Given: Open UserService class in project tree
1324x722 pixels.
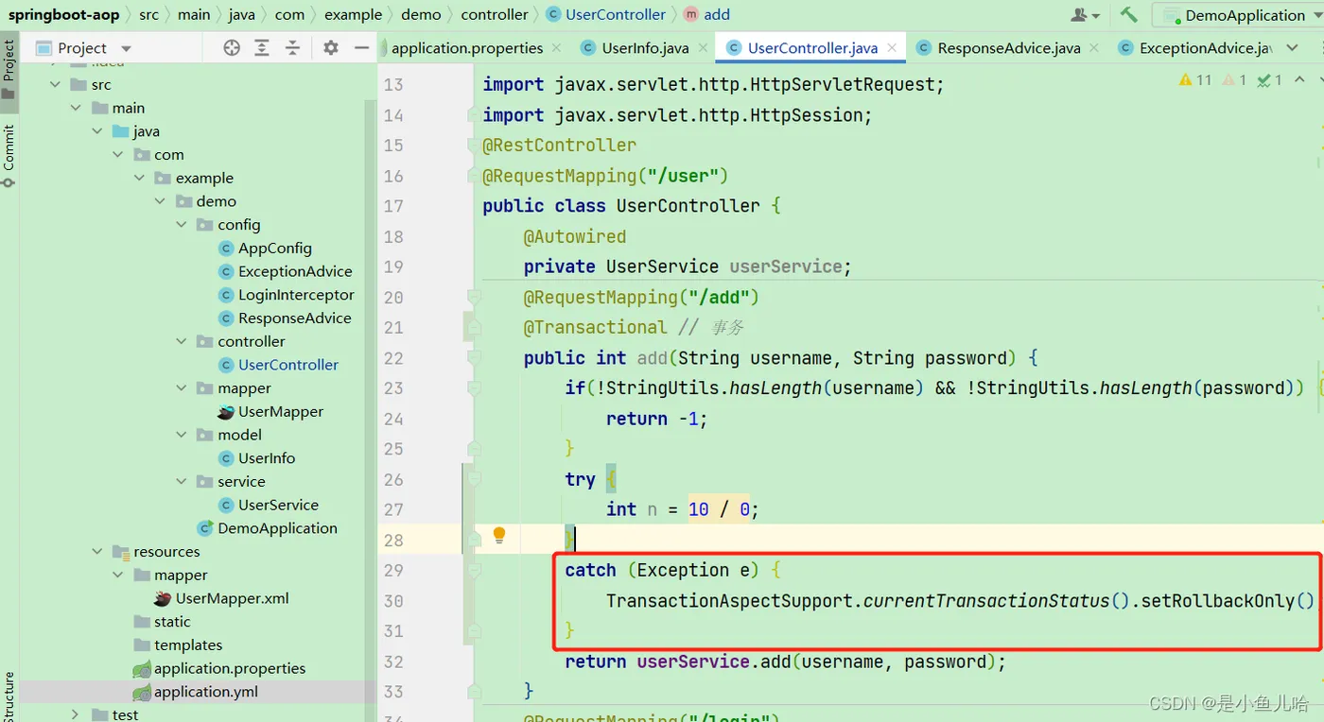Looking at the screenshot, I should [268, 505].
